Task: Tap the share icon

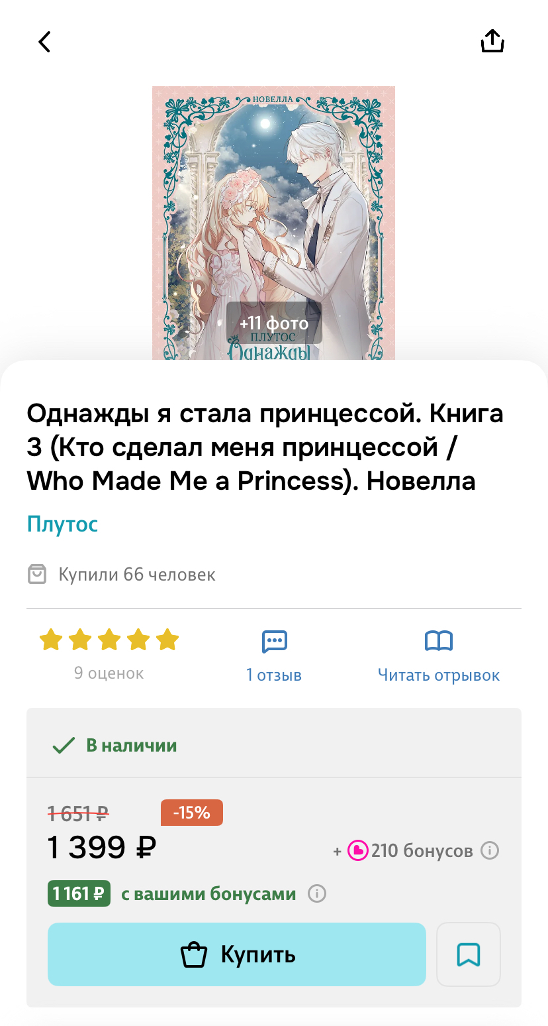Action: click(492, 40)
